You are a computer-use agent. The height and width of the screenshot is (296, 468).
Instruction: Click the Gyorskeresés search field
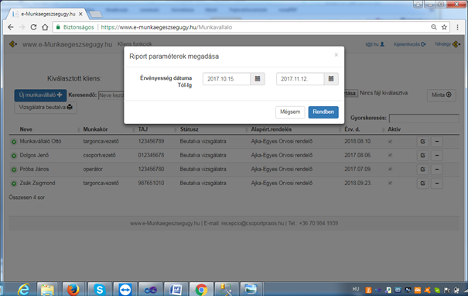point(424,118)
